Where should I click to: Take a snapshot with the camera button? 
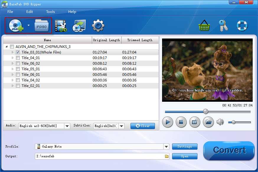pos(195,122)
